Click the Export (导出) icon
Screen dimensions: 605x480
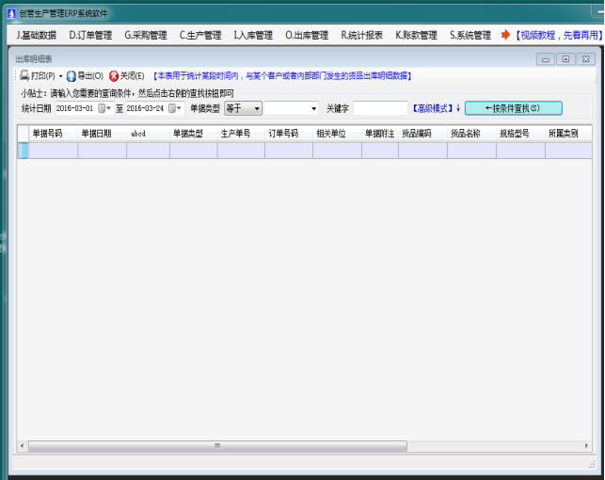71,75
